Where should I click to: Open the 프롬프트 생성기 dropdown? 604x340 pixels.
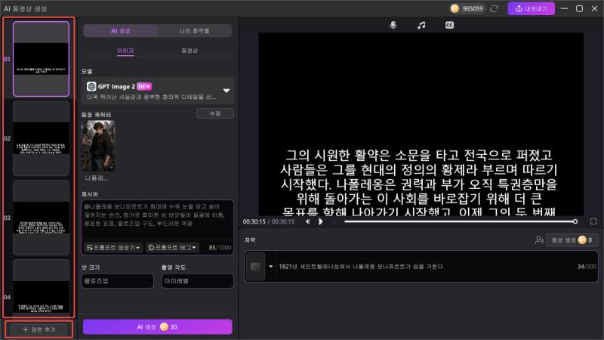click(x=112, y=248)
